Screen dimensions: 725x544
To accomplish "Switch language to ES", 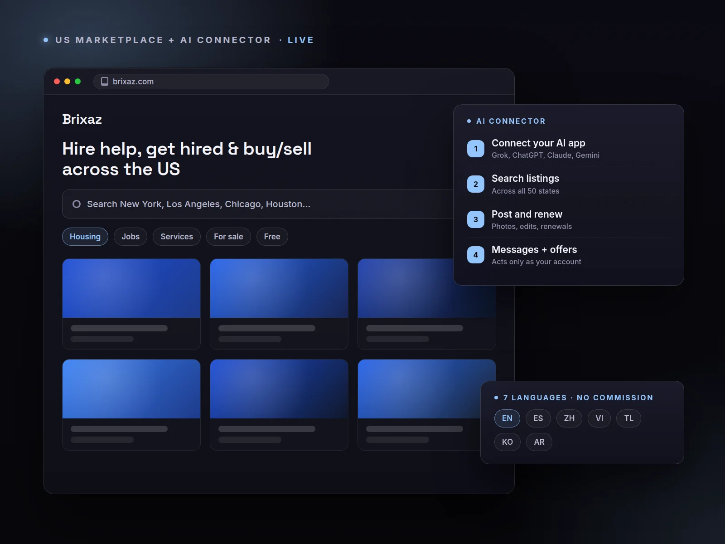I will click(x=538, y=418).
